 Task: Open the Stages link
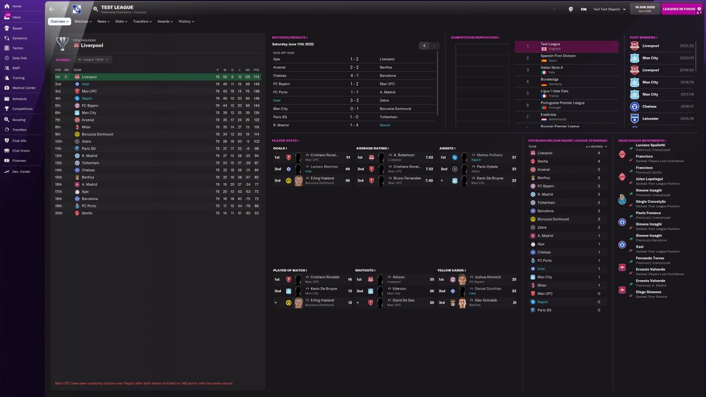[x=63, y=60]
